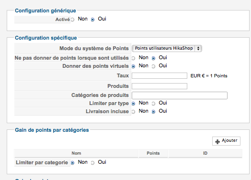Select Oui for Donner des points virtuels
Screen dimensions: 251x180
[x=153, y=66]
